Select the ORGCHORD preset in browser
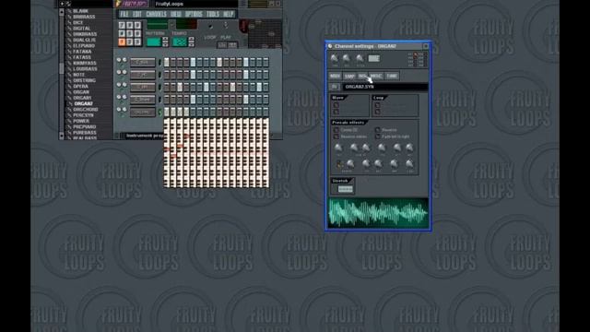The width and height of the screenshot is (590, 332). pos(86,110)
